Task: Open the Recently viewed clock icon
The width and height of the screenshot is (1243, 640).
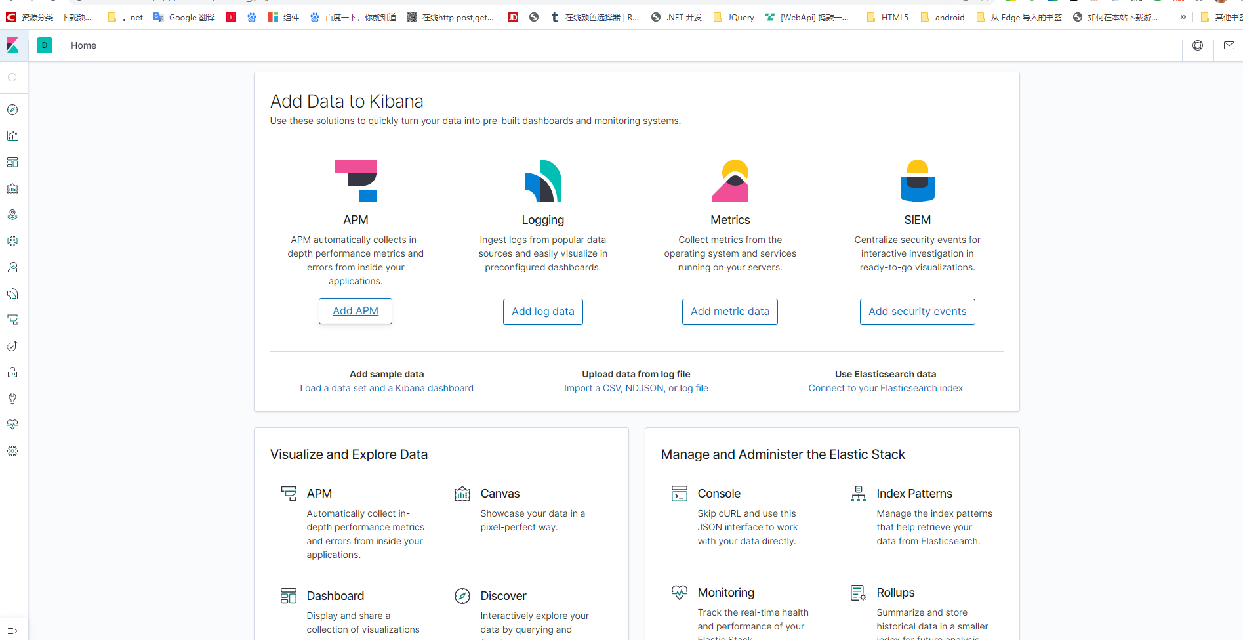Action: (12, 77)
